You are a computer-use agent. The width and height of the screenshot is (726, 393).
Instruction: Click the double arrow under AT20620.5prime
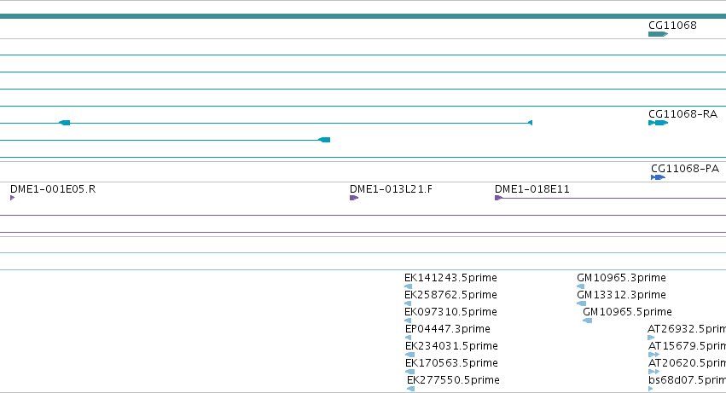click(653, 372)
